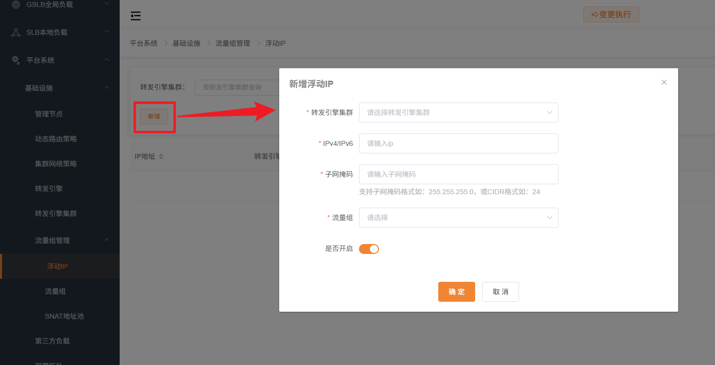Open the 转发引擎集群 dropdown in dialog

point(458,113)
